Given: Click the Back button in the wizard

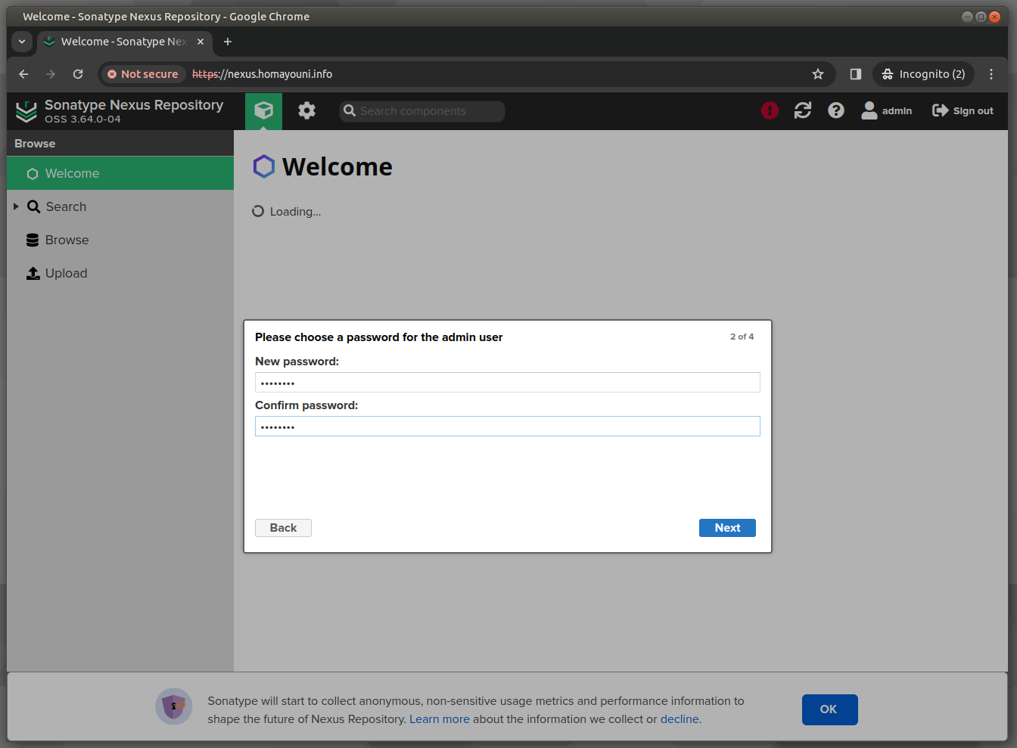Looking at the screenshot, I should [x=283, y=528].
